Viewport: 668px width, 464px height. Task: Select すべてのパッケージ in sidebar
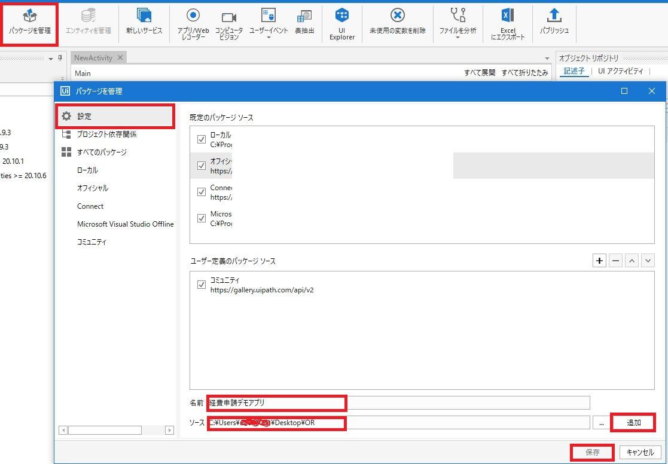pos(102,152)
